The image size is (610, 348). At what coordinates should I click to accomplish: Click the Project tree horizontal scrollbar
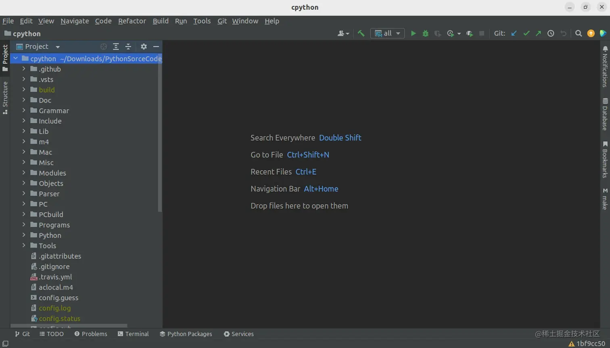pyautogui.click(x=69, y=326)
